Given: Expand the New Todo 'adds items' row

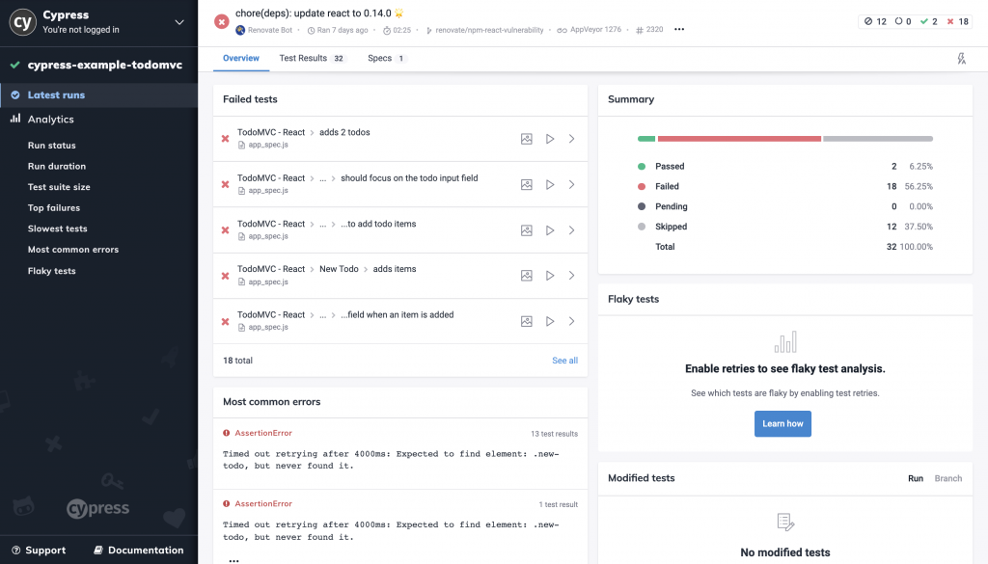Looking at the screenshot, I should point(571,276).
